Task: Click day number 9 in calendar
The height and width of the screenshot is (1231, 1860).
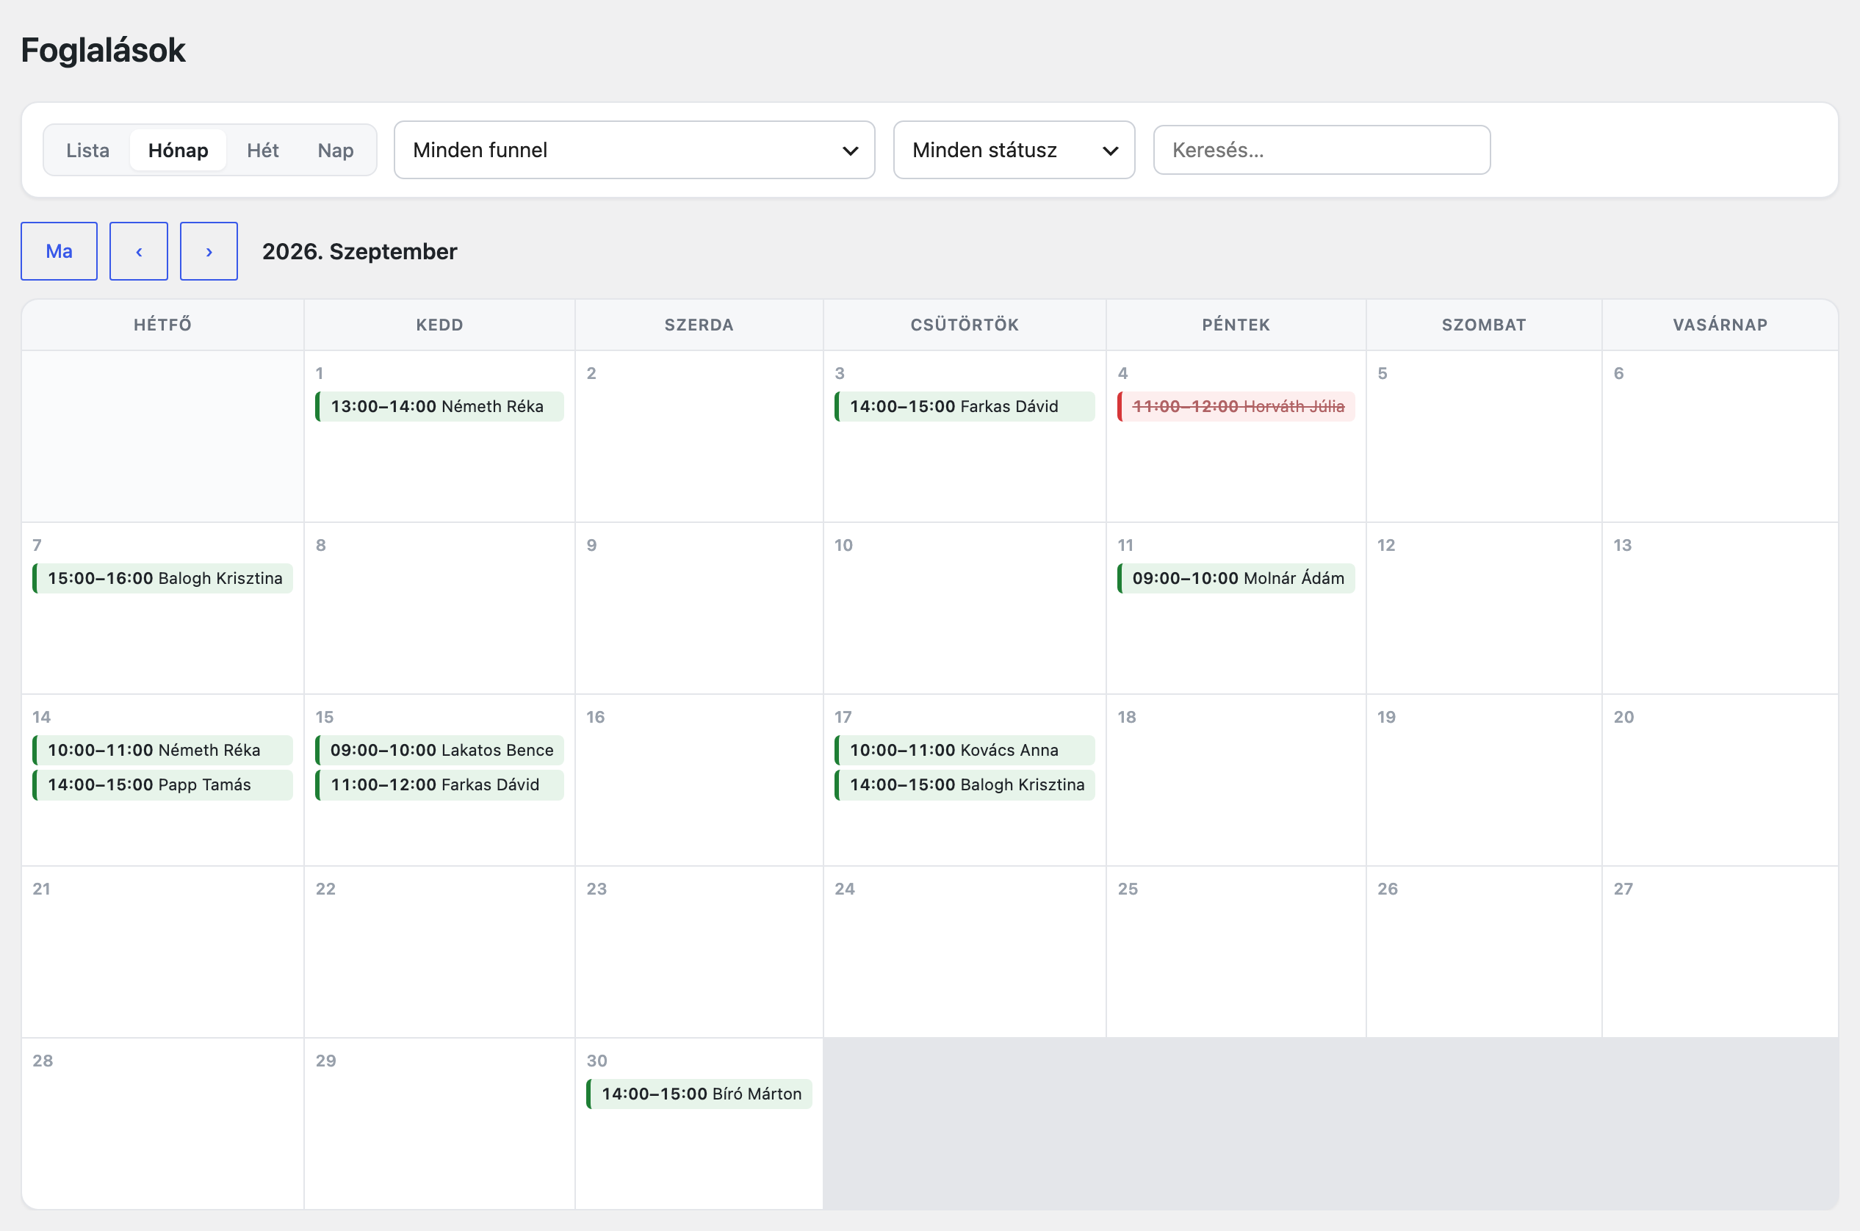Action: pyautogui.click(x=592, y=545)
